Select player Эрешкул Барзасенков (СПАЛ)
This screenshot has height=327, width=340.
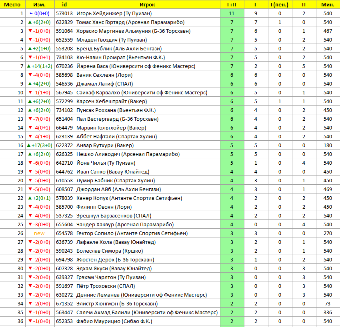tap(114, 215)
